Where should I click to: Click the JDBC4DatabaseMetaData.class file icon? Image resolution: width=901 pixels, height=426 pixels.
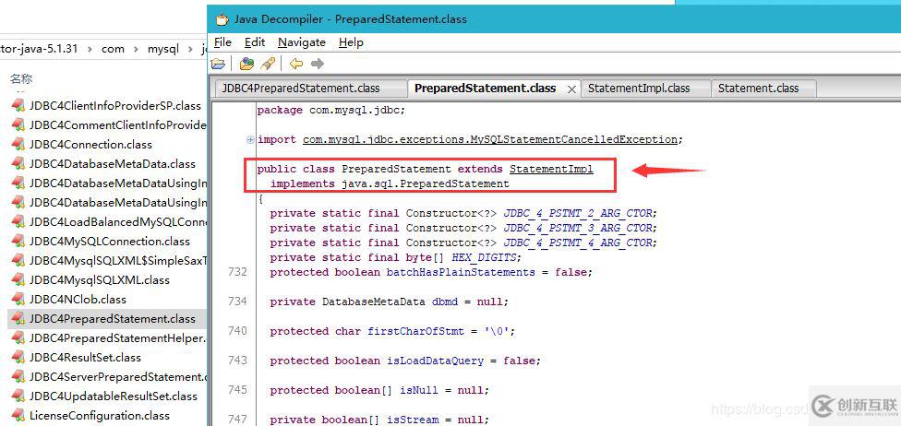click(x=18, y=163)
